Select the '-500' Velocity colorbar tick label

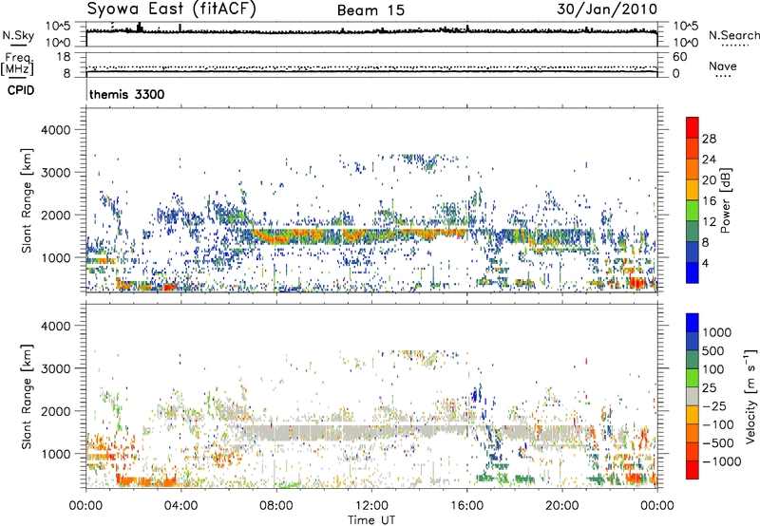(x=718, y=443)
